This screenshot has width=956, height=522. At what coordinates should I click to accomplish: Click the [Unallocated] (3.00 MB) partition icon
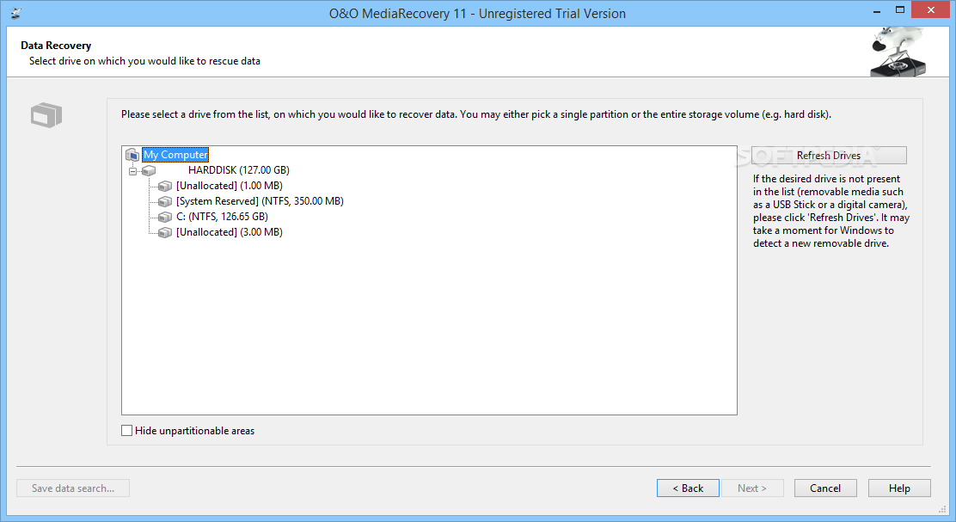[x=164, y=232]
